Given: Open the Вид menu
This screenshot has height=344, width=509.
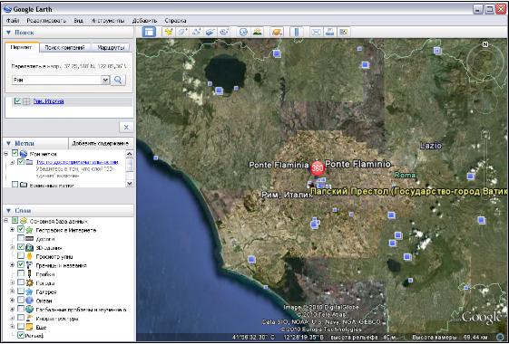Looking at the screenshot, I should click(78, 21).
